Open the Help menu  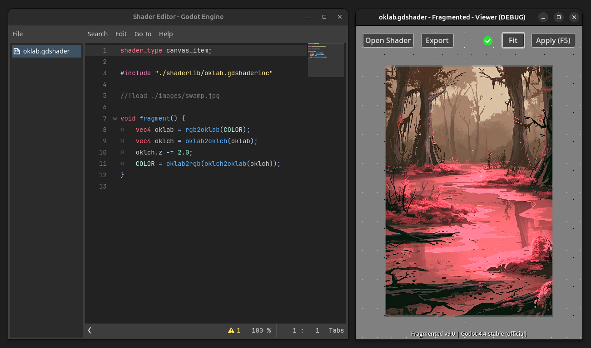[166, 34]
